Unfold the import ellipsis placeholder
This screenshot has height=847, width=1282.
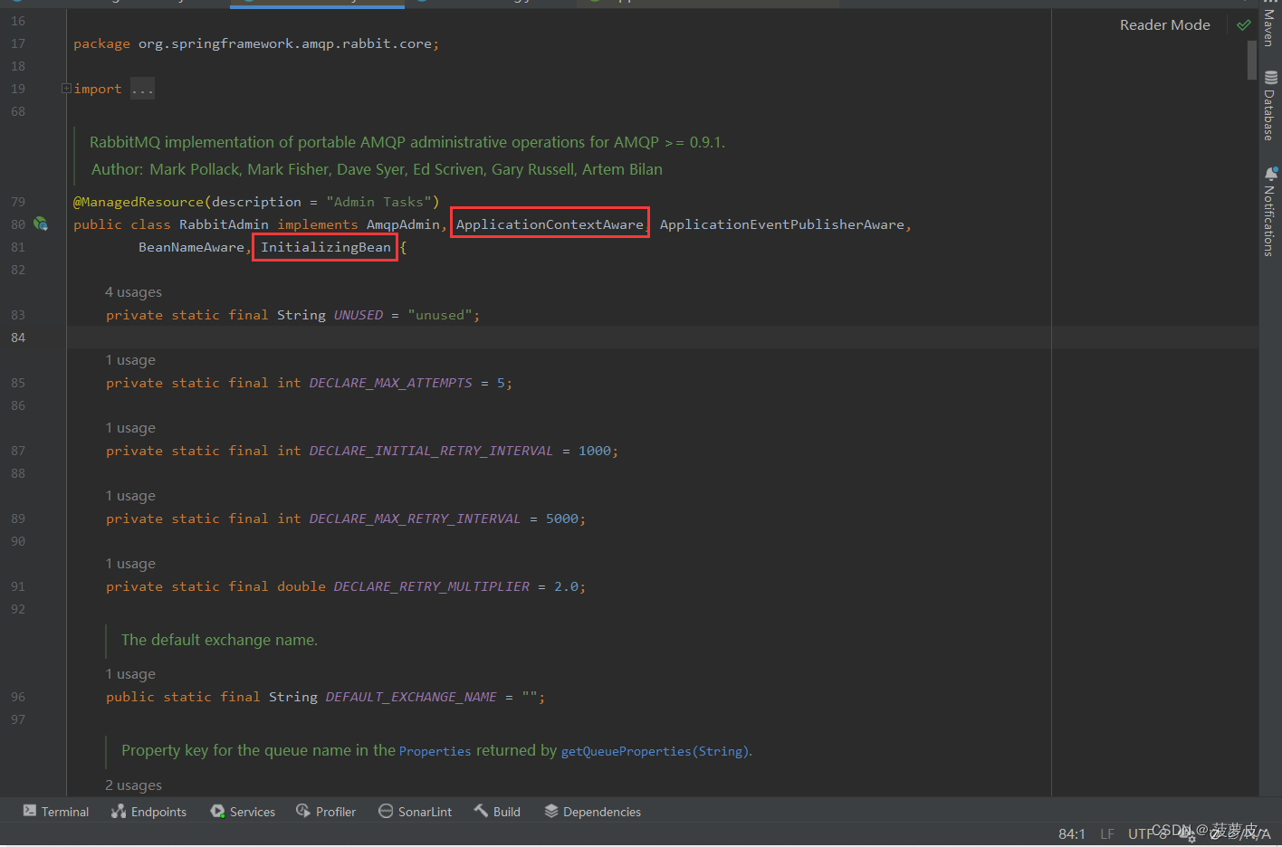tap(142, 89)
